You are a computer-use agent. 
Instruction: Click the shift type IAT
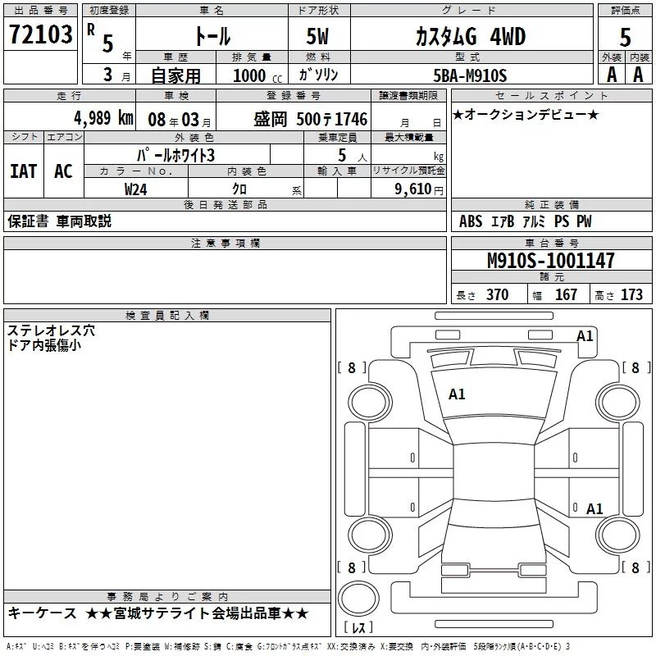coord(24,171)
